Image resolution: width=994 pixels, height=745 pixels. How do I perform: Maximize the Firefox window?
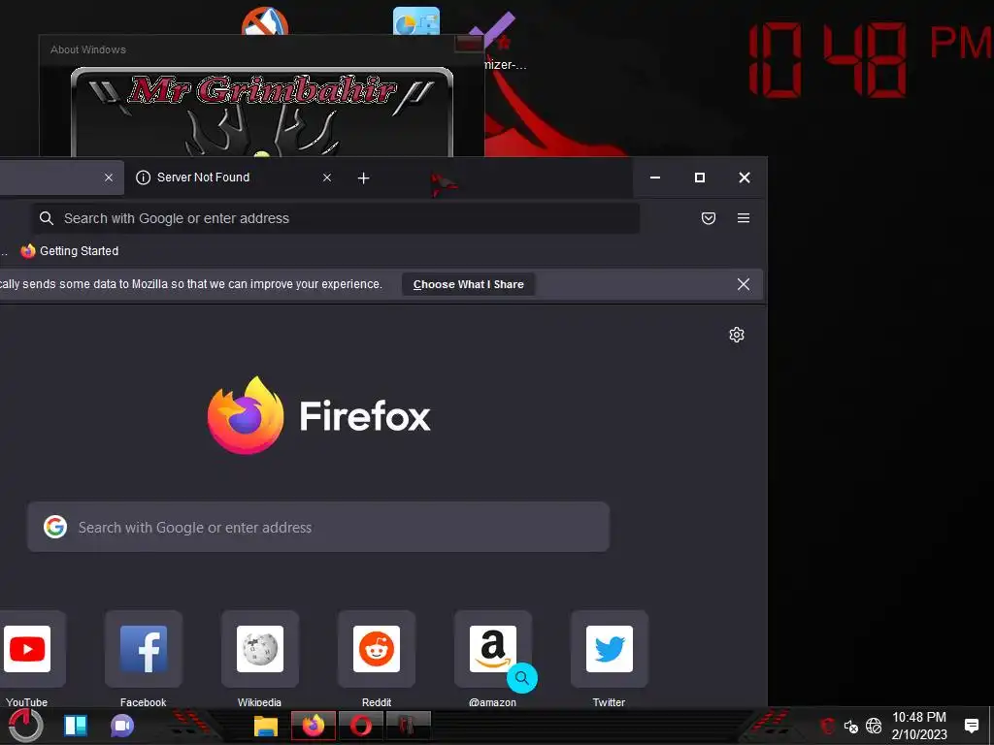(x=700, y=178)
